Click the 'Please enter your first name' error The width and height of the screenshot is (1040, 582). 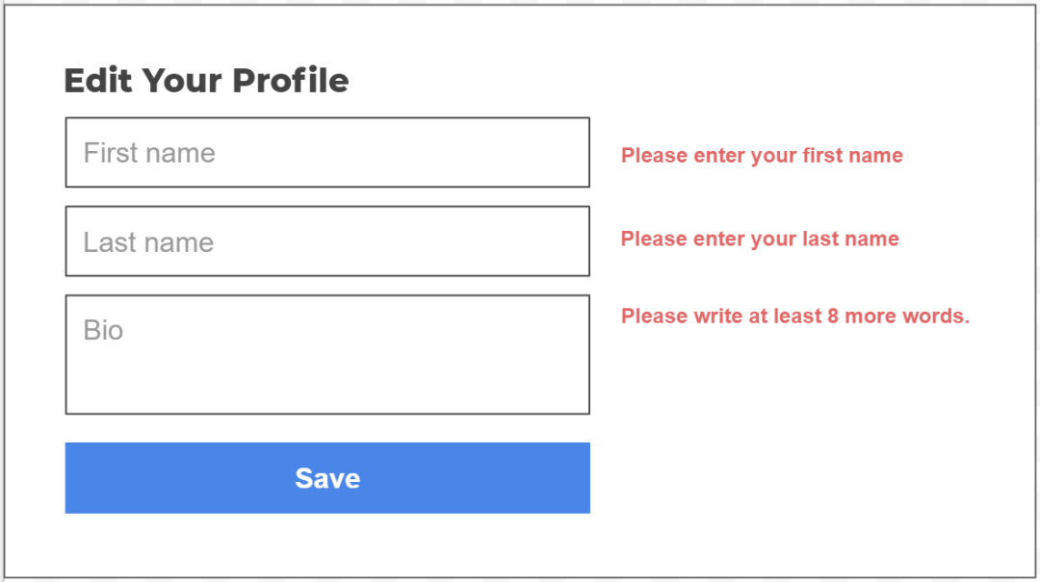(762, 156)
